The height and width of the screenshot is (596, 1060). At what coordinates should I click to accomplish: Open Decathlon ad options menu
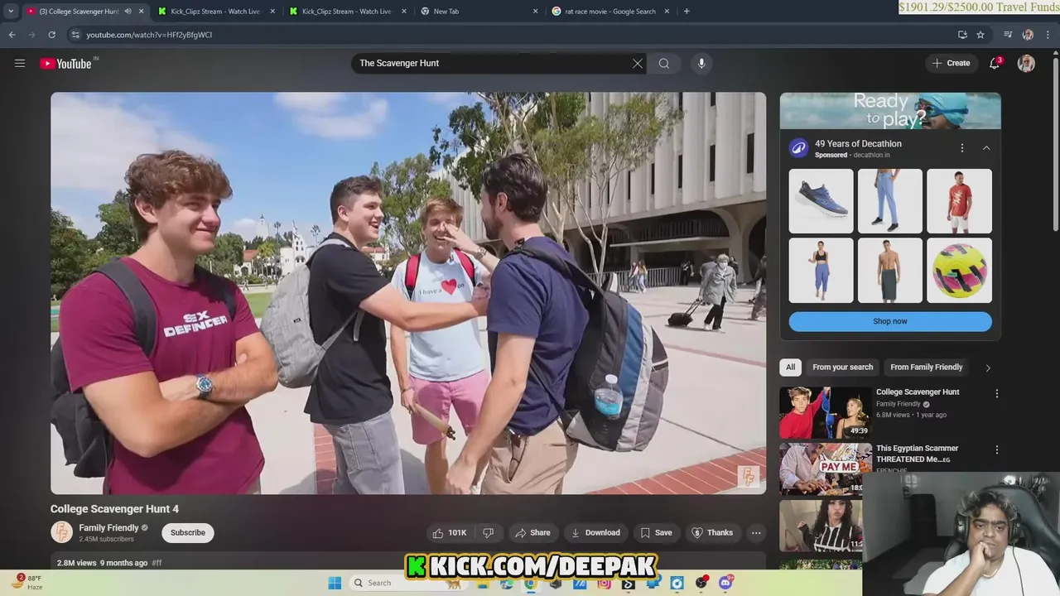click(x=962, y=148)
